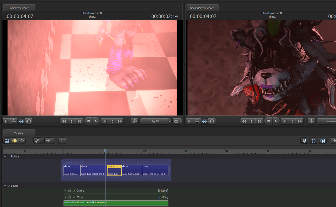Select the Timeline tab
Screen dimensions: 336x207
pos(19,133)
